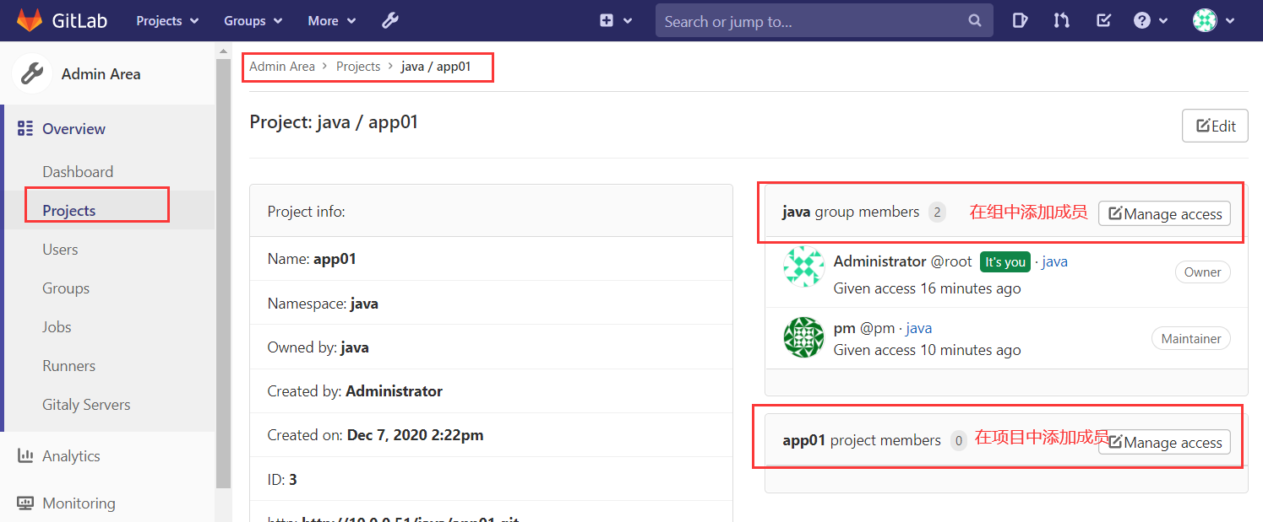Screen dimensions: 1263x522
Task: Click the GitLab fox logo
Action: coord(30,20)
